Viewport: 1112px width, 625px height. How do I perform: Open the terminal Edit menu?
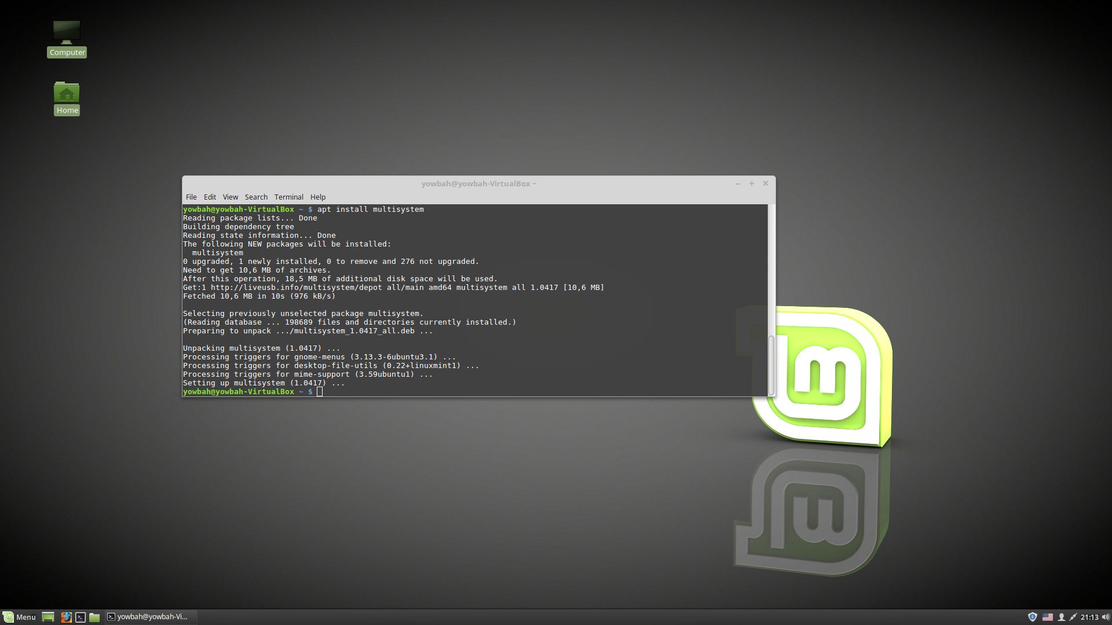pyautogui.click(x=210, y=197)
